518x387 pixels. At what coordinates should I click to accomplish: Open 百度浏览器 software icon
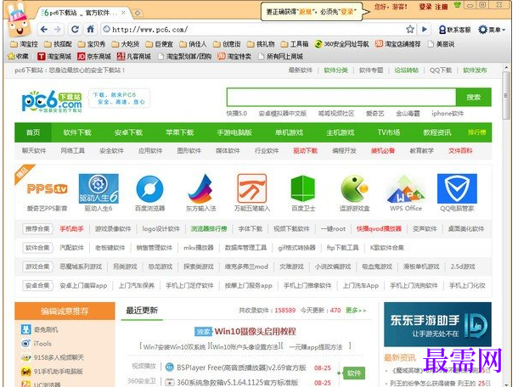[149, 188]
